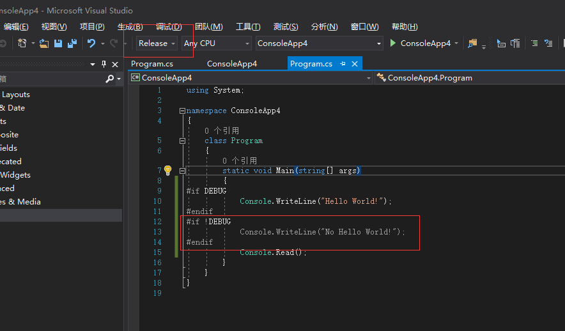Pin the active Program.cs tab
This screenshot has width=565, height=331.
pos(343,64)
